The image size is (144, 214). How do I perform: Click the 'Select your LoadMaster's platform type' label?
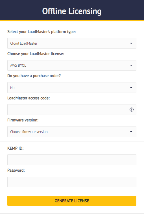[x=42, y=32]
